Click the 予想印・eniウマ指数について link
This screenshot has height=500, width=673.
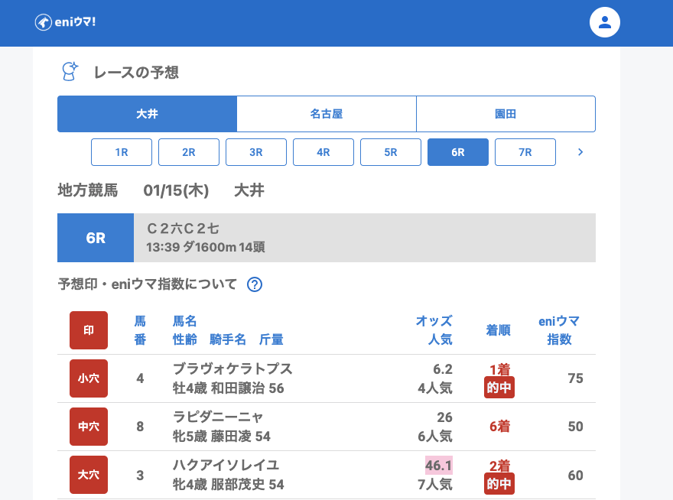tap(148, 284)
